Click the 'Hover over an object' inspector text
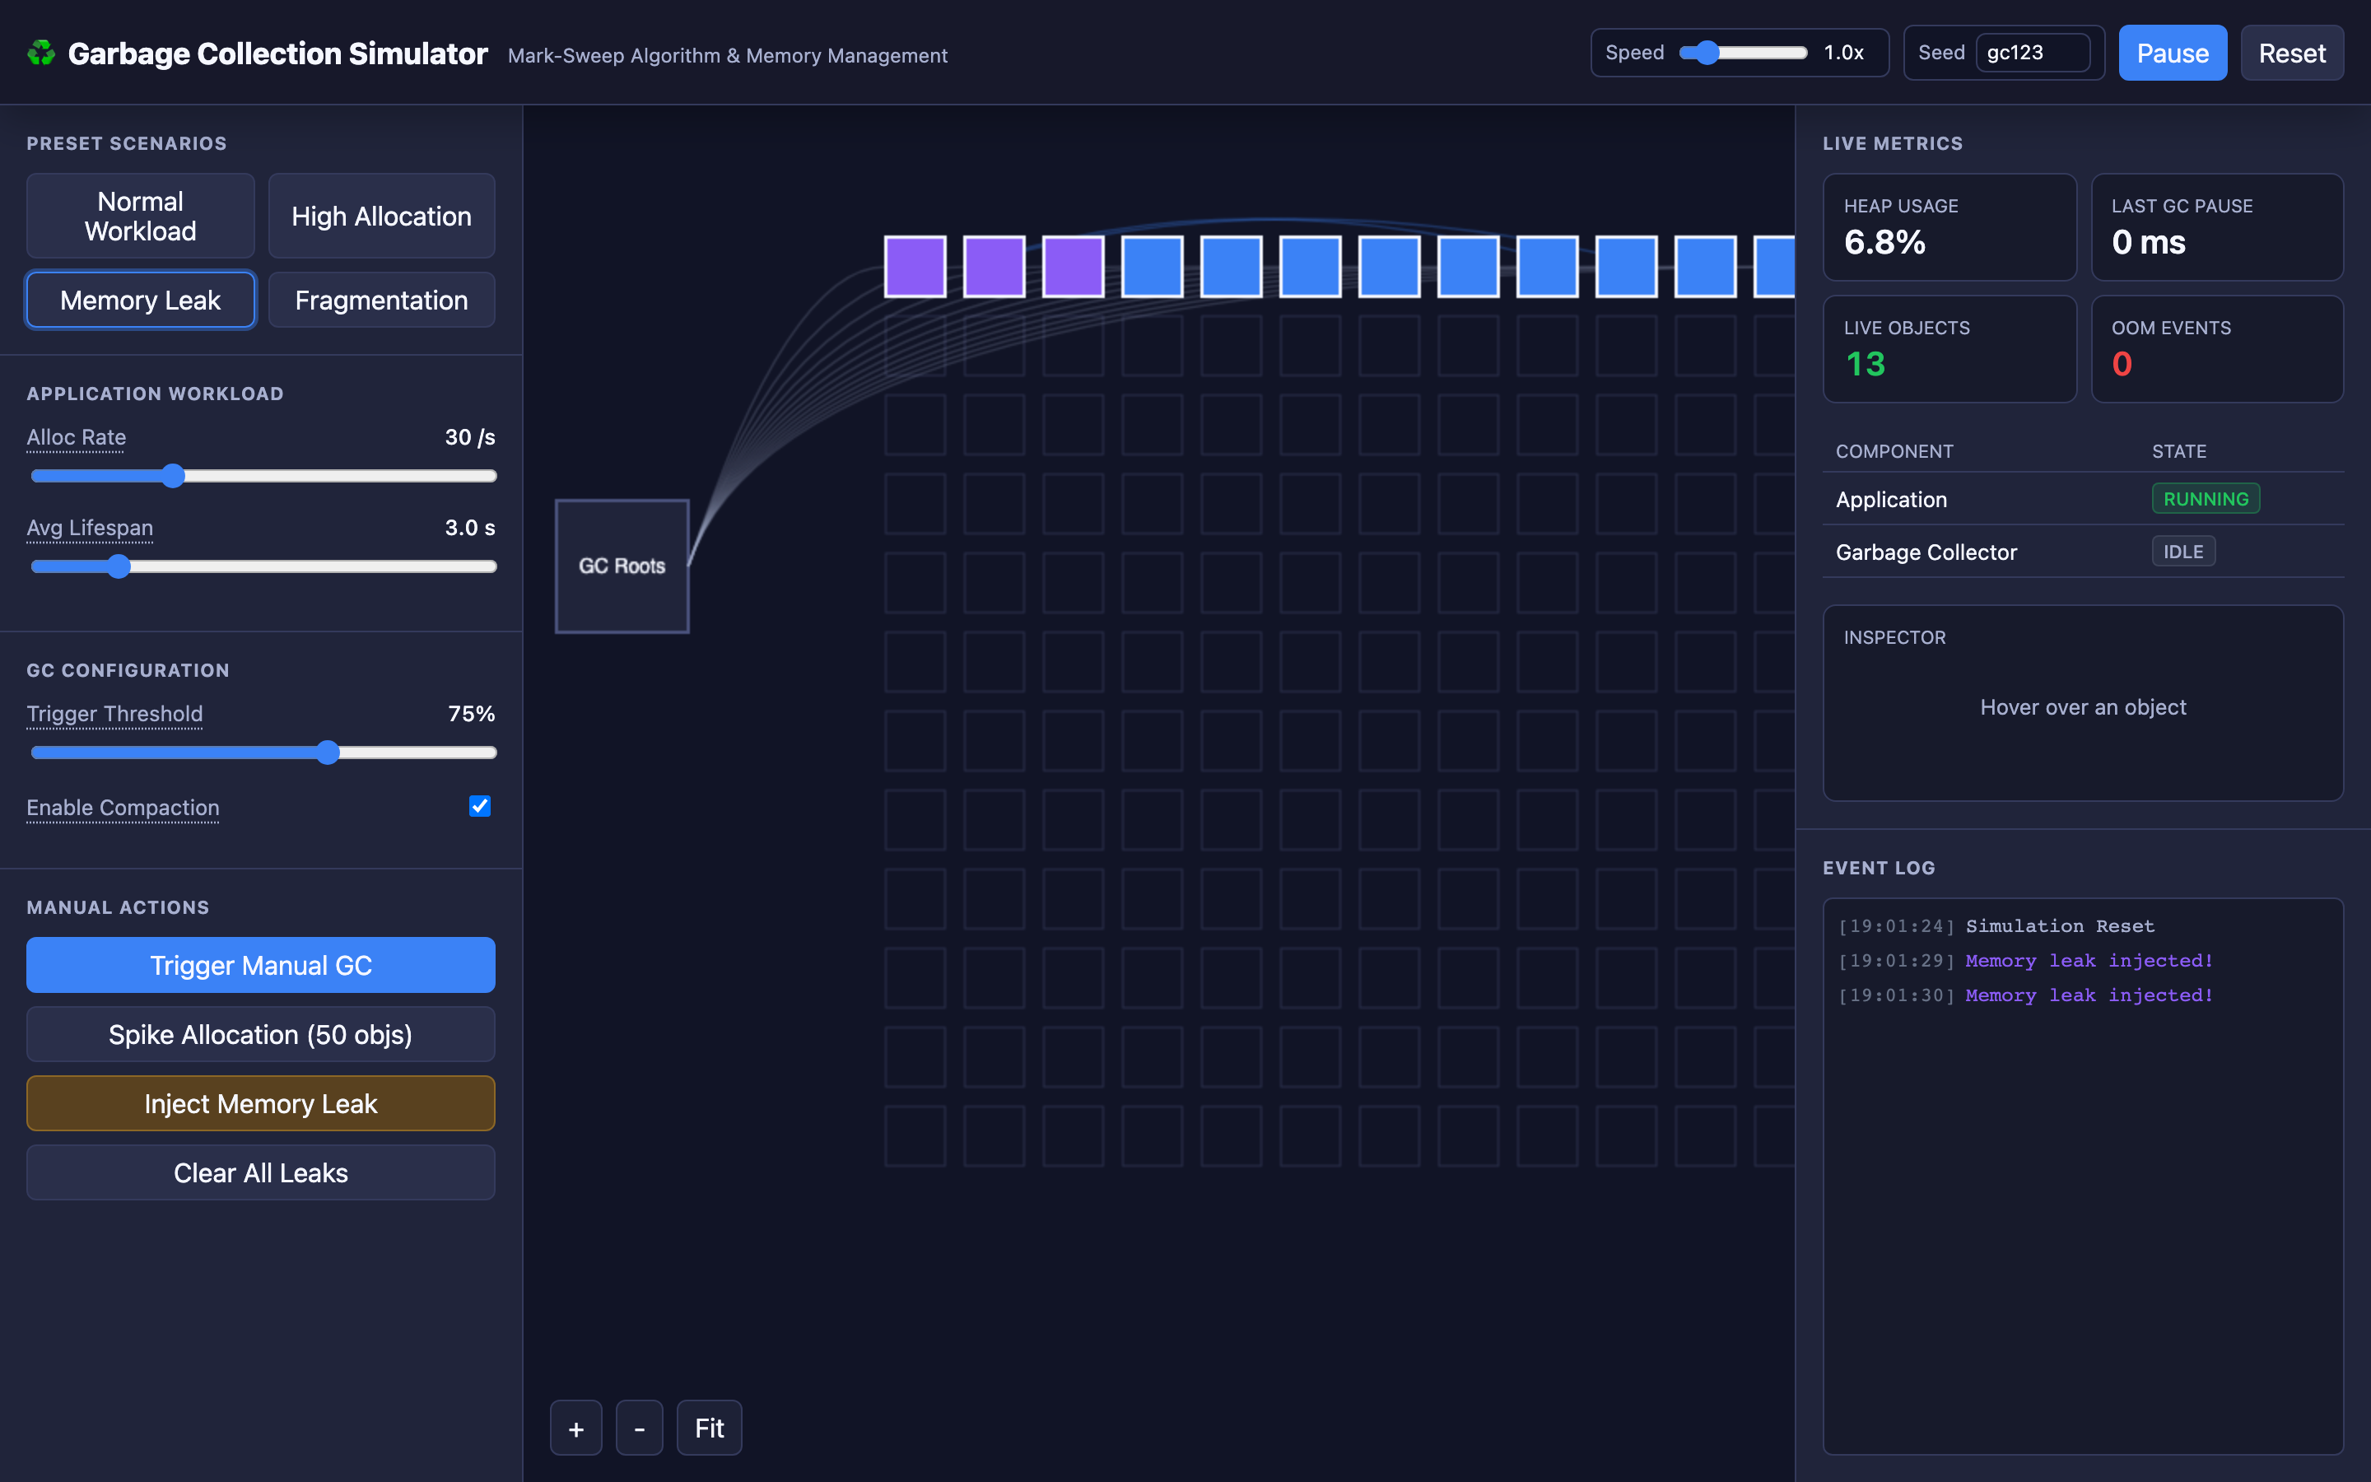2371x1482 pixels. click(2083, 706)
